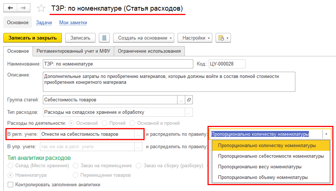Open the document clock icon menu
336x191 pixels.
tap(223, 38)
